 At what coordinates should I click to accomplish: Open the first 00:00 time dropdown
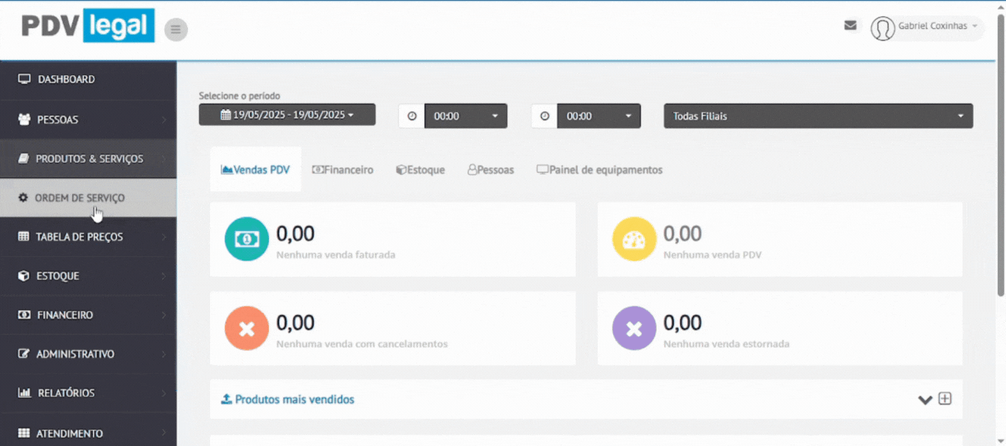point(466,116)
